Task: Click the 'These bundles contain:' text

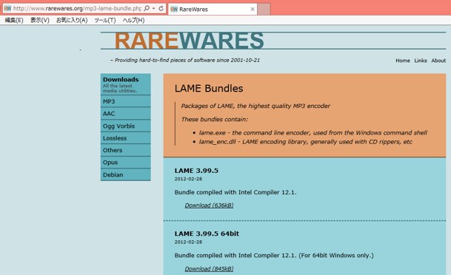Action: tap(215, 120)
